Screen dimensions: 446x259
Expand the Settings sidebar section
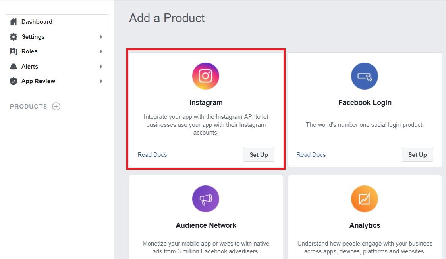[x=101, y=36]
